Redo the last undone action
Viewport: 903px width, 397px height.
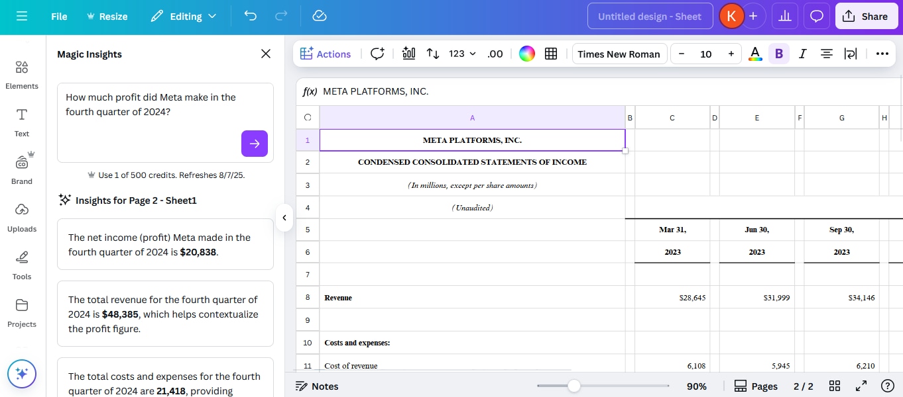[x=281, y=16]
